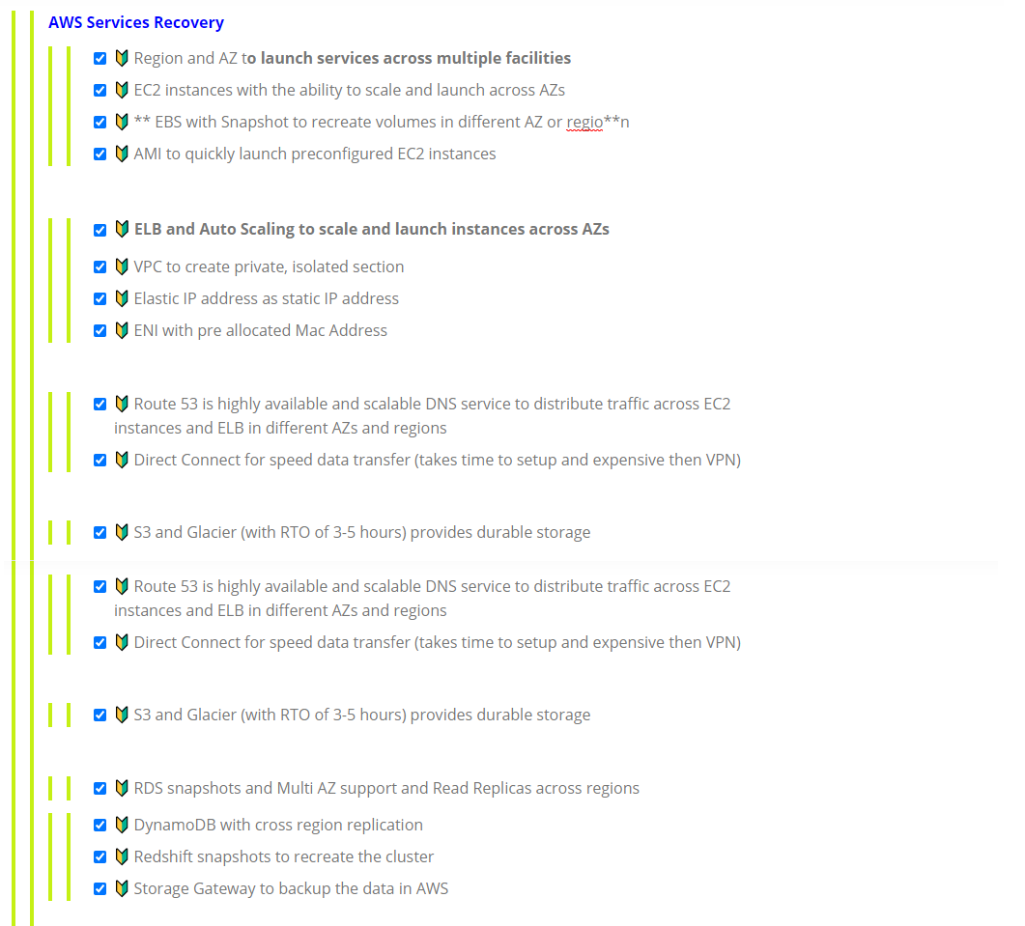Uncheck the second Direct Connect checkbox
This screenshot has width=1025, height=926.
point(100,643)
